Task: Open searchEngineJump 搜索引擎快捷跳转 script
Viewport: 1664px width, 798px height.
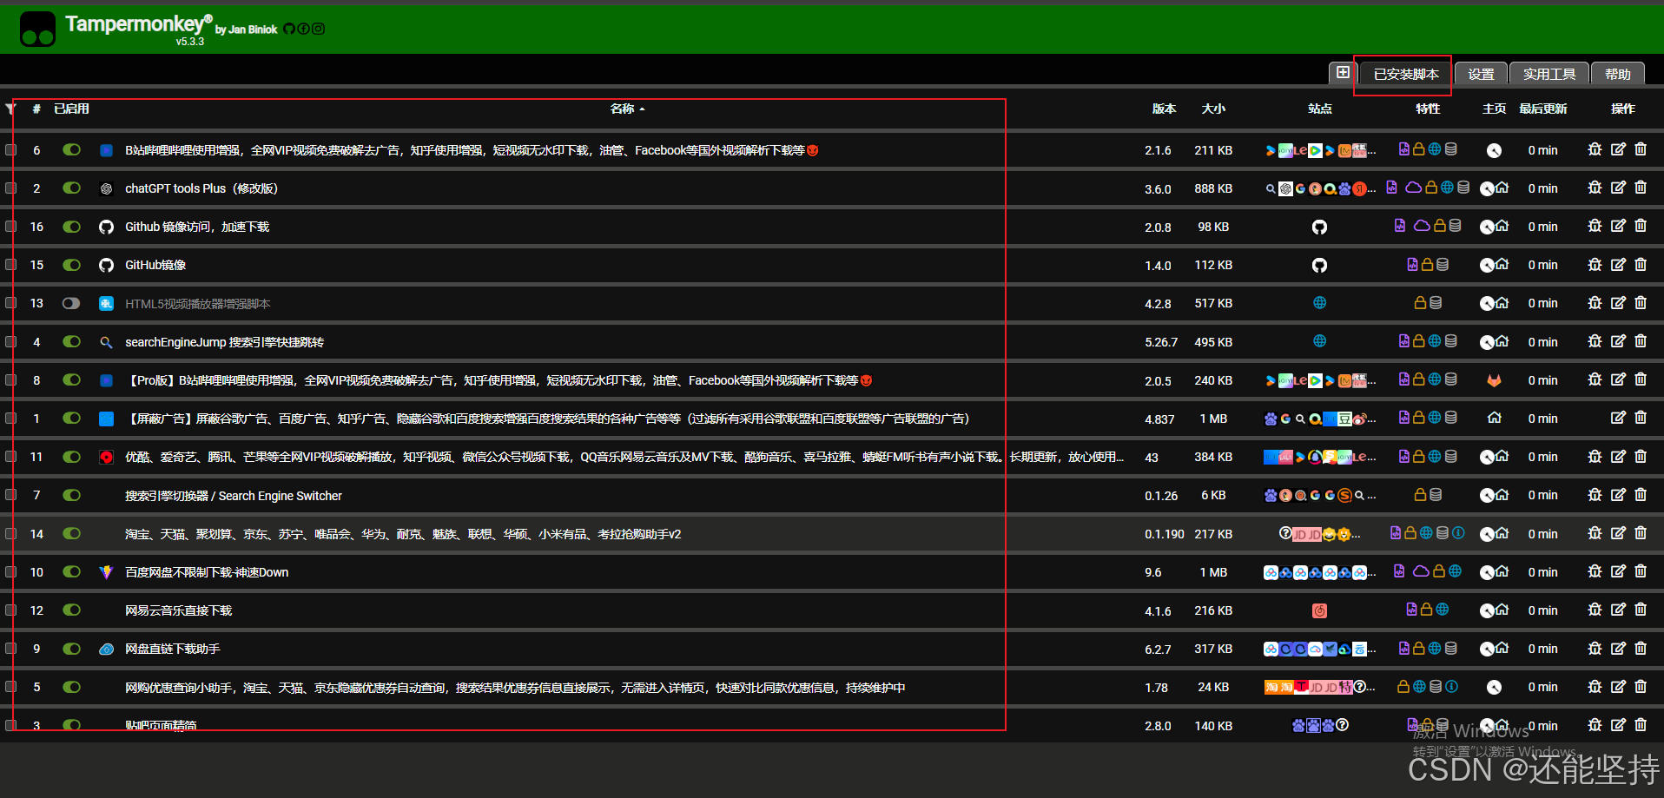Action: click(x=224, y=342)
